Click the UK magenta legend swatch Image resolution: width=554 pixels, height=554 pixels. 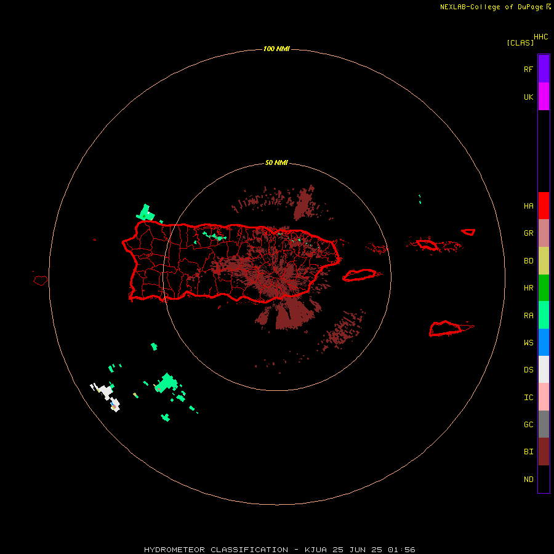544,97
